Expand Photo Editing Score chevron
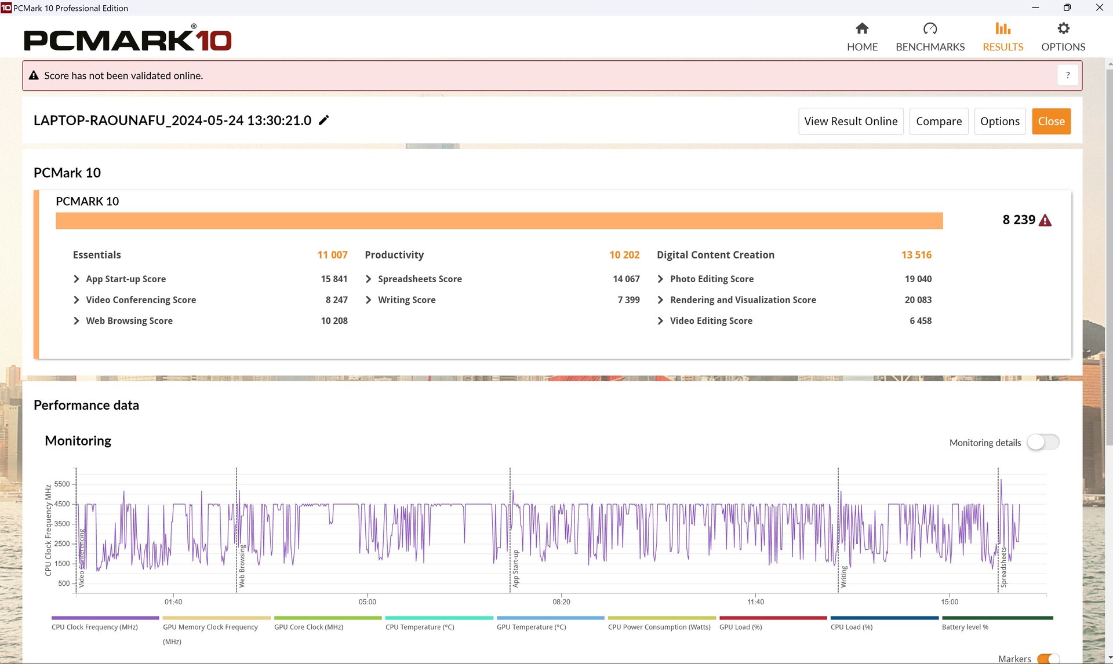The width and height of the screenshot is (1113, 664). pos(660,279)
